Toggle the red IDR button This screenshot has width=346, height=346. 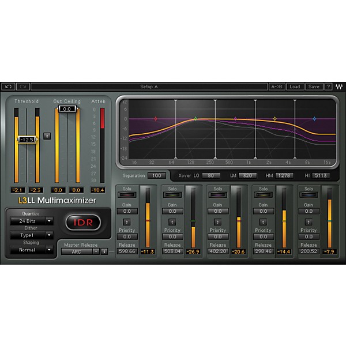(83, 223)
